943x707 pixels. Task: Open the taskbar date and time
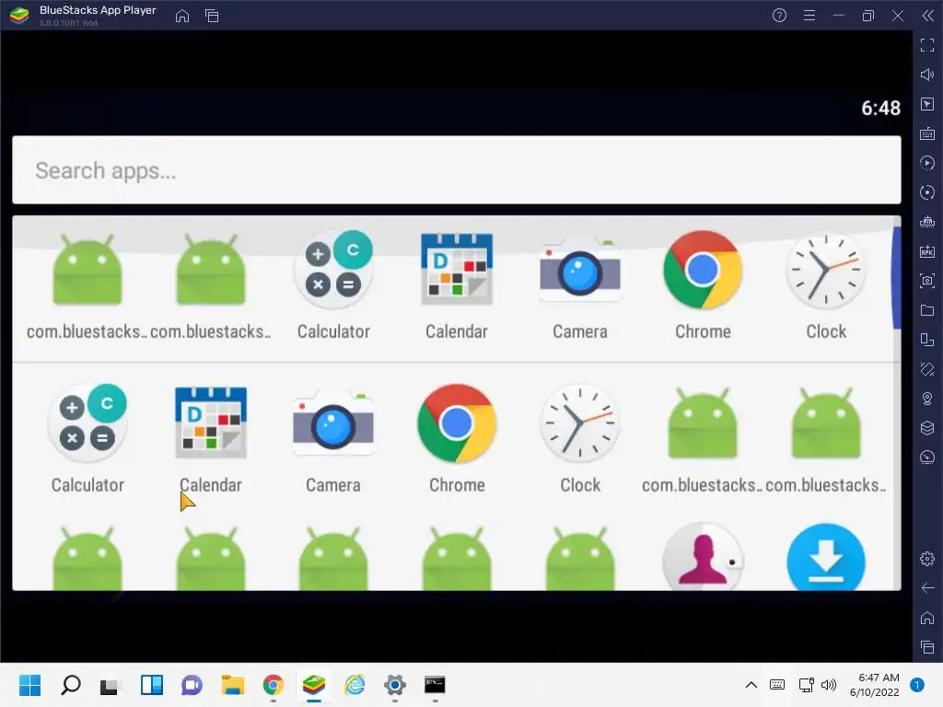click(x=874, y=685)
